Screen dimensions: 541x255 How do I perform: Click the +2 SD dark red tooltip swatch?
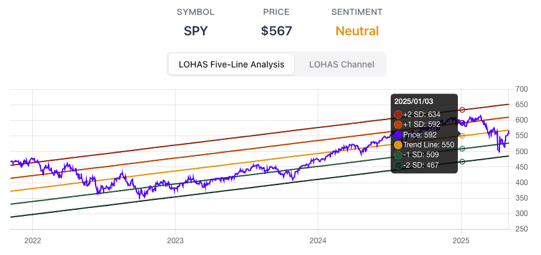398,115
